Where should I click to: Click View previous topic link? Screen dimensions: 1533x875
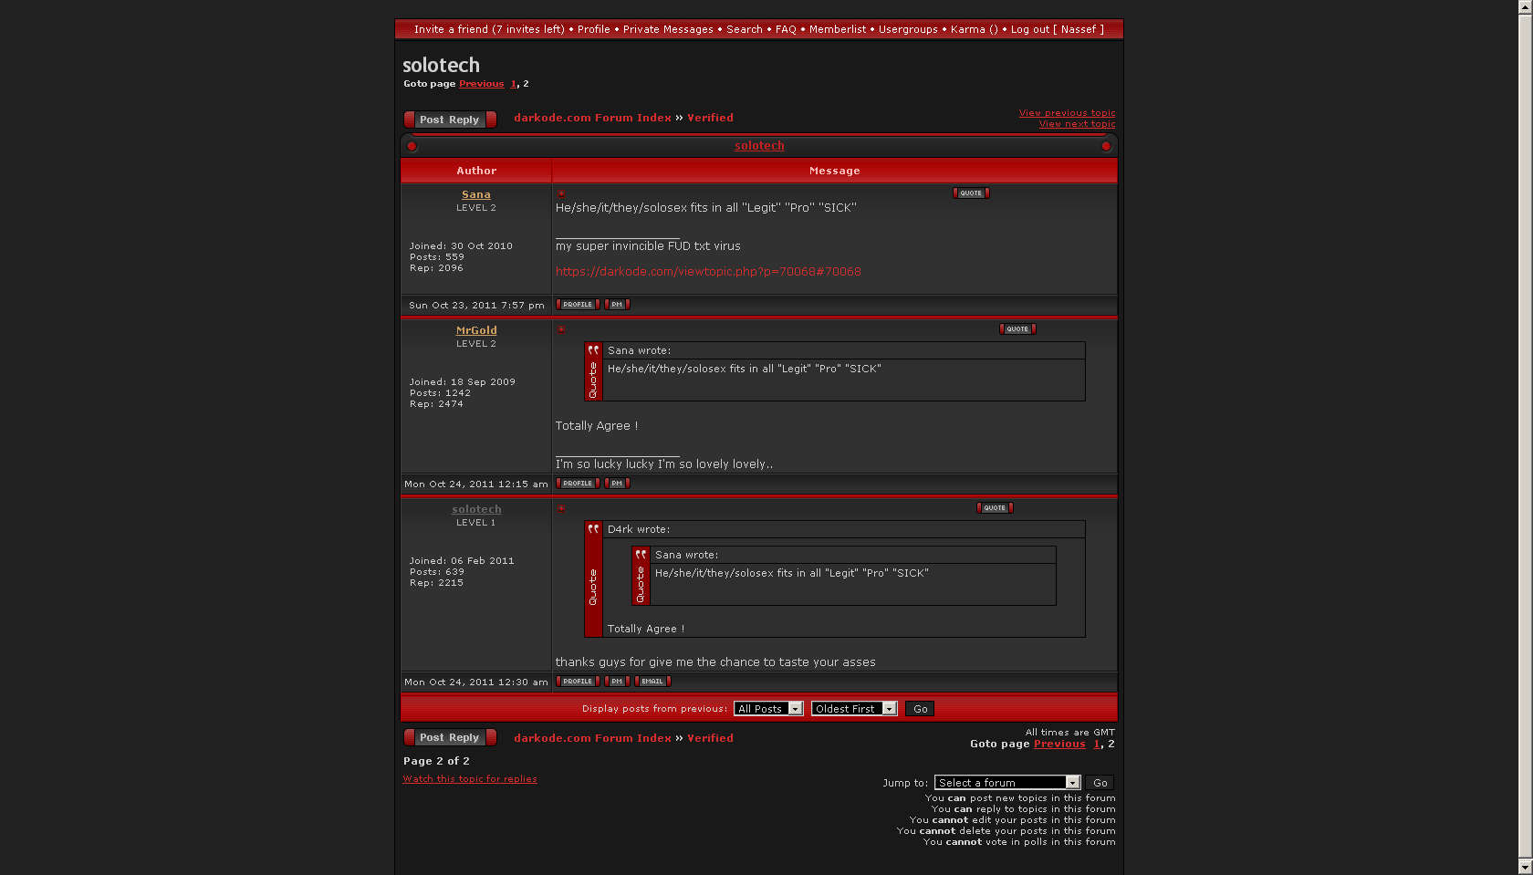[1067, 113]
